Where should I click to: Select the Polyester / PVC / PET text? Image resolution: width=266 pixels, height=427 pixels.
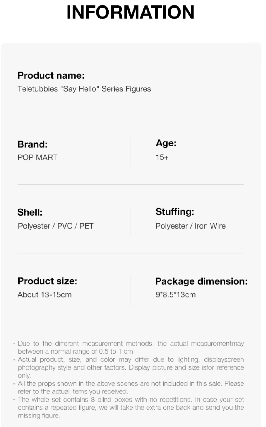pyautogui.click(x=56, y=226)
